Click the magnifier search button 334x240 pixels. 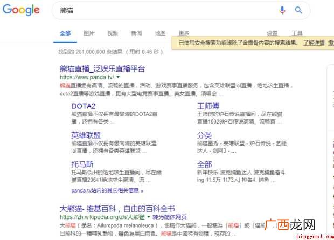298,10
